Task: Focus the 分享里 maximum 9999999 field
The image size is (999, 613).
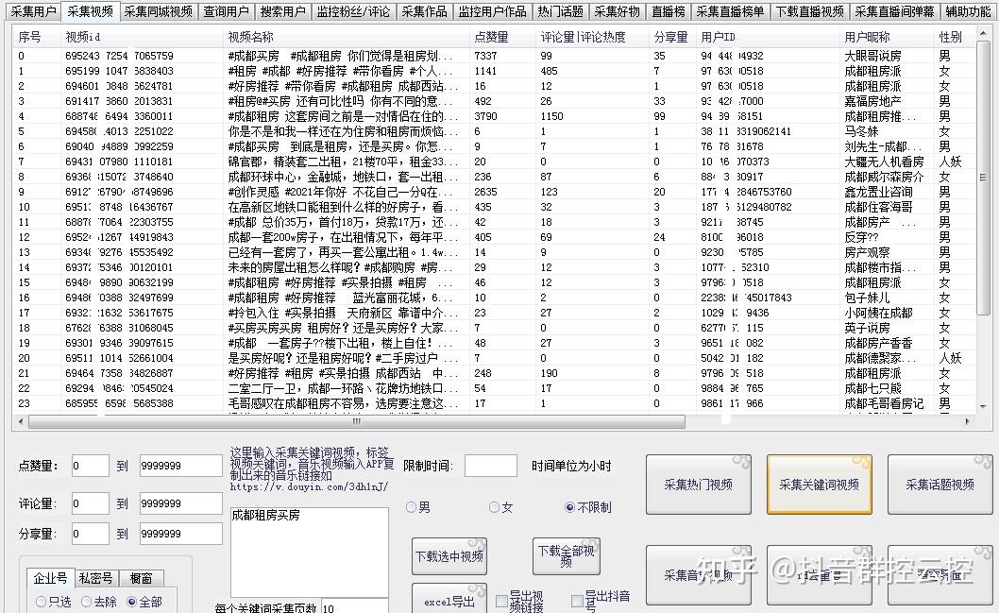Action: (x=181, y=534)
